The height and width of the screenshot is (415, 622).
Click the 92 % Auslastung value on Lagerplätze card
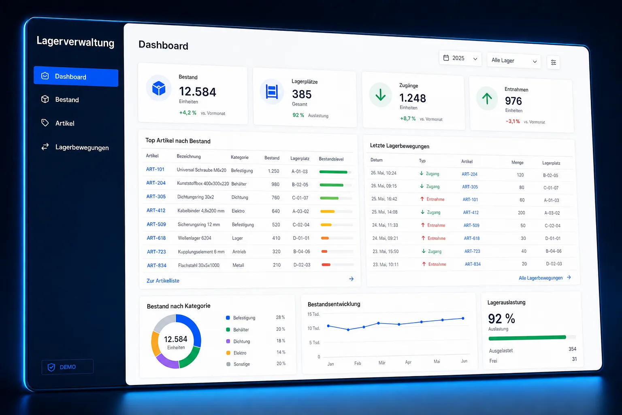[298, 115]
